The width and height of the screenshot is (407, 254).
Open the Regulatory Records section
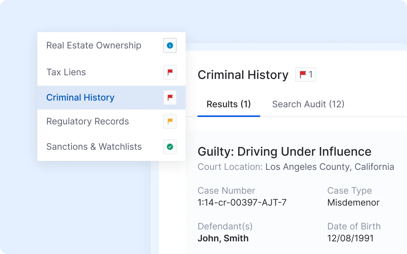tap(111, 121)
